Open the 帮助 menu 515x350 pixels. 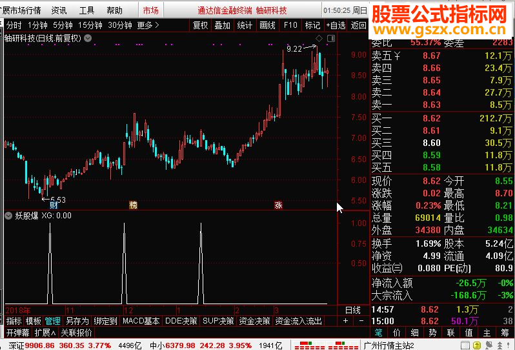114,10
